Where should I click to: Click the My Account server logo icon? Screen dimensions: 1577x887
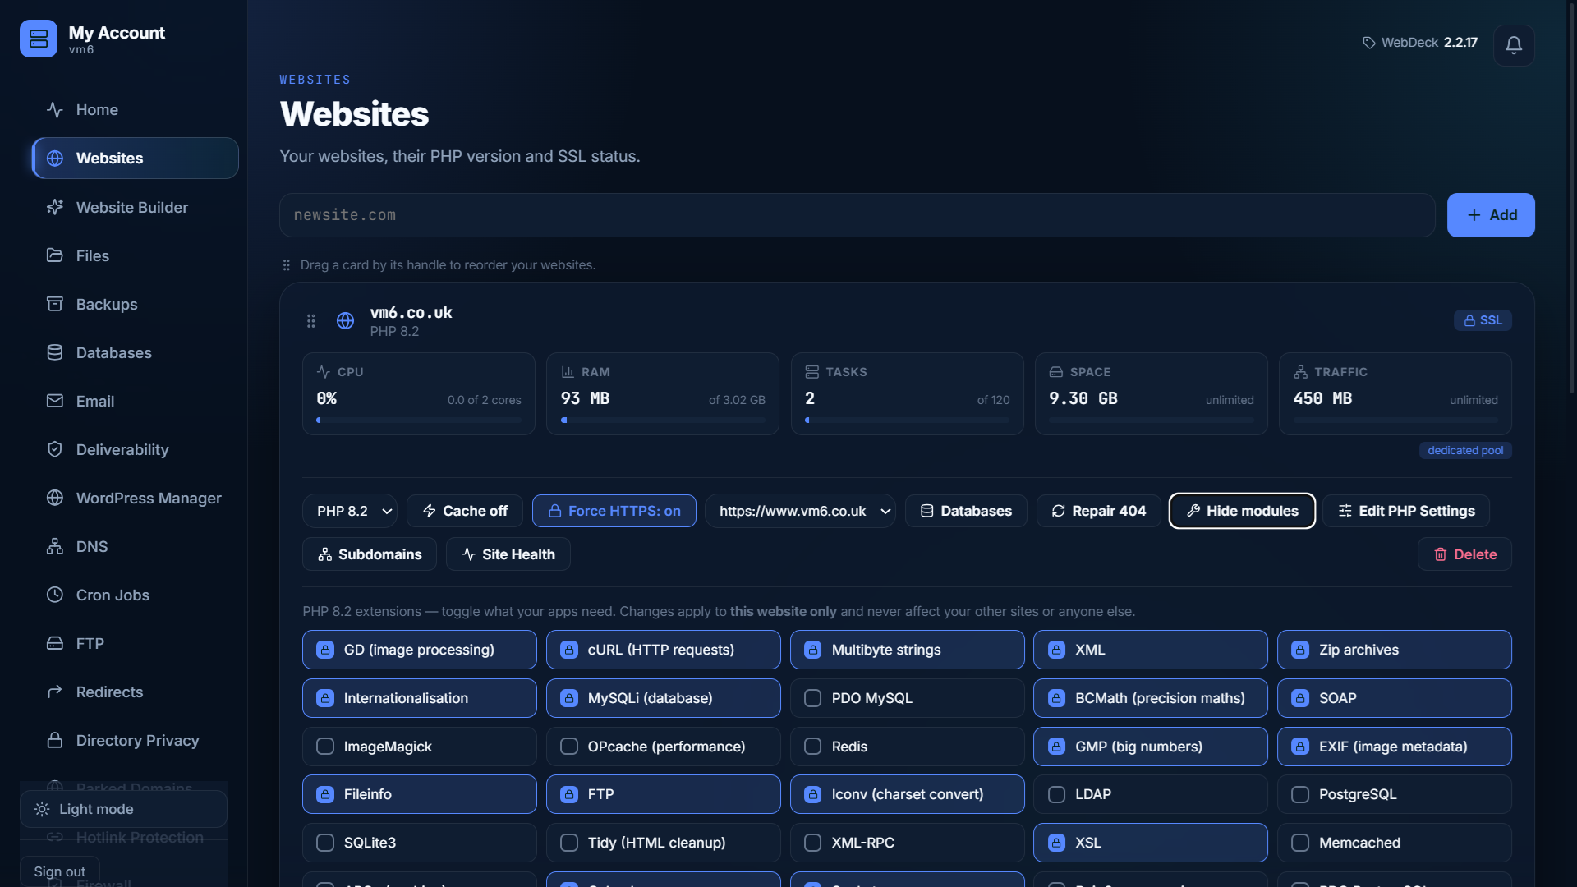click(x=39, y=39)
